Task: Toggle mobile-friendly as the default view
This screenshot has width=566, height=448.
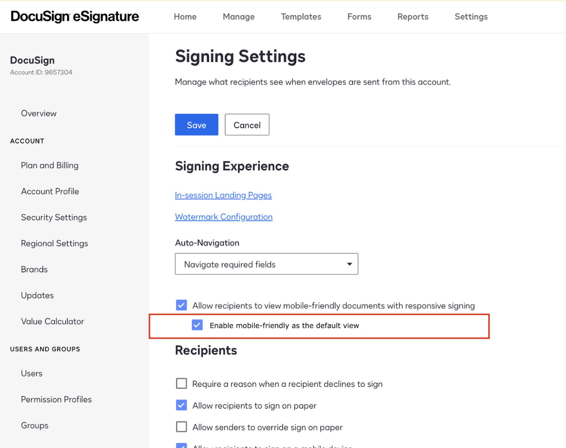Action: point(197,325)
